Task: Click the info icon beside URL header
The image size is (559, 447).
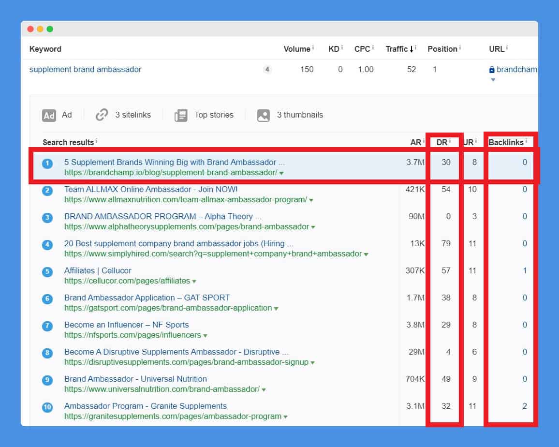Action: tap(507, 47)
